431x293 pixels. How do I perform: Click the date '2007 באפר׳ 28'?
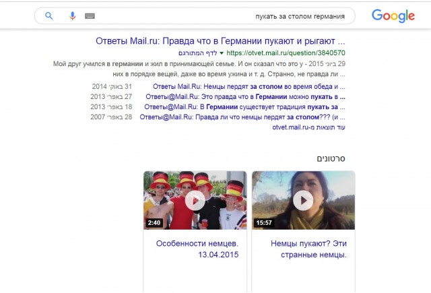click(111, 117)
